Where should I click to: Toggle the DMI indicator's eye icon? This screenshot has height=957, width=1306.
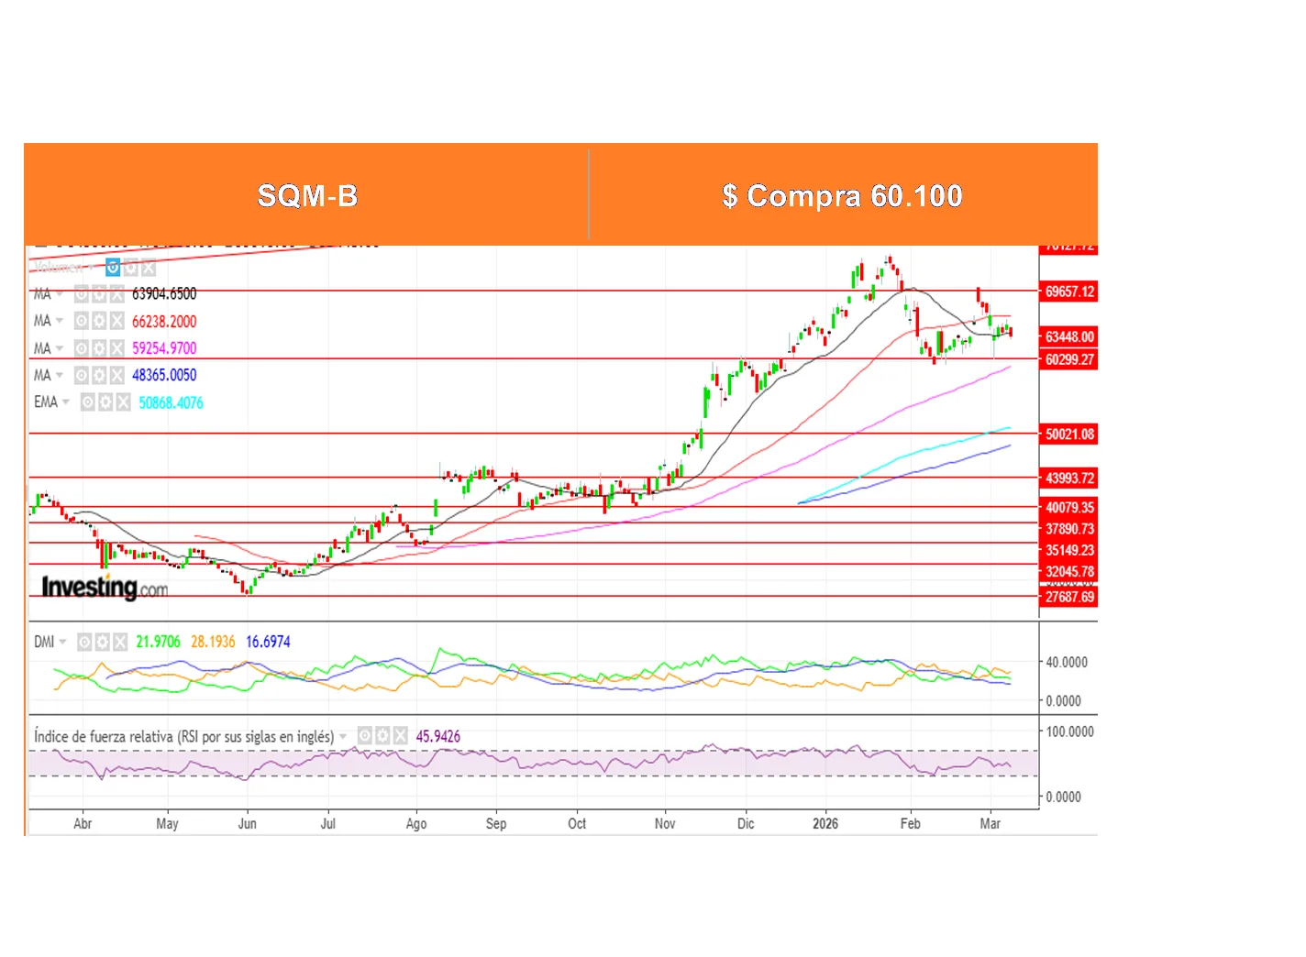coord(84,643)
